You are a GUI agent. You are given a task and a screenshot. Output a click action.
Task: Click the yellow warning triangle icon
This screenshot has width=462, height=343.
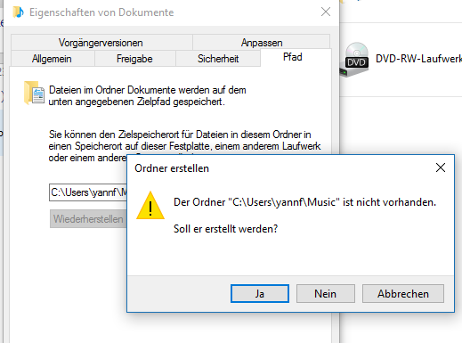click(150, 206)
